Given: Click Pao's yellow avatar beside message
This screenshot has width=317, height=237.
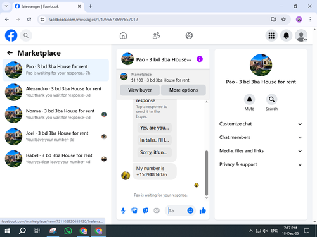Looking at the screenshot, I should coord(126,176).
